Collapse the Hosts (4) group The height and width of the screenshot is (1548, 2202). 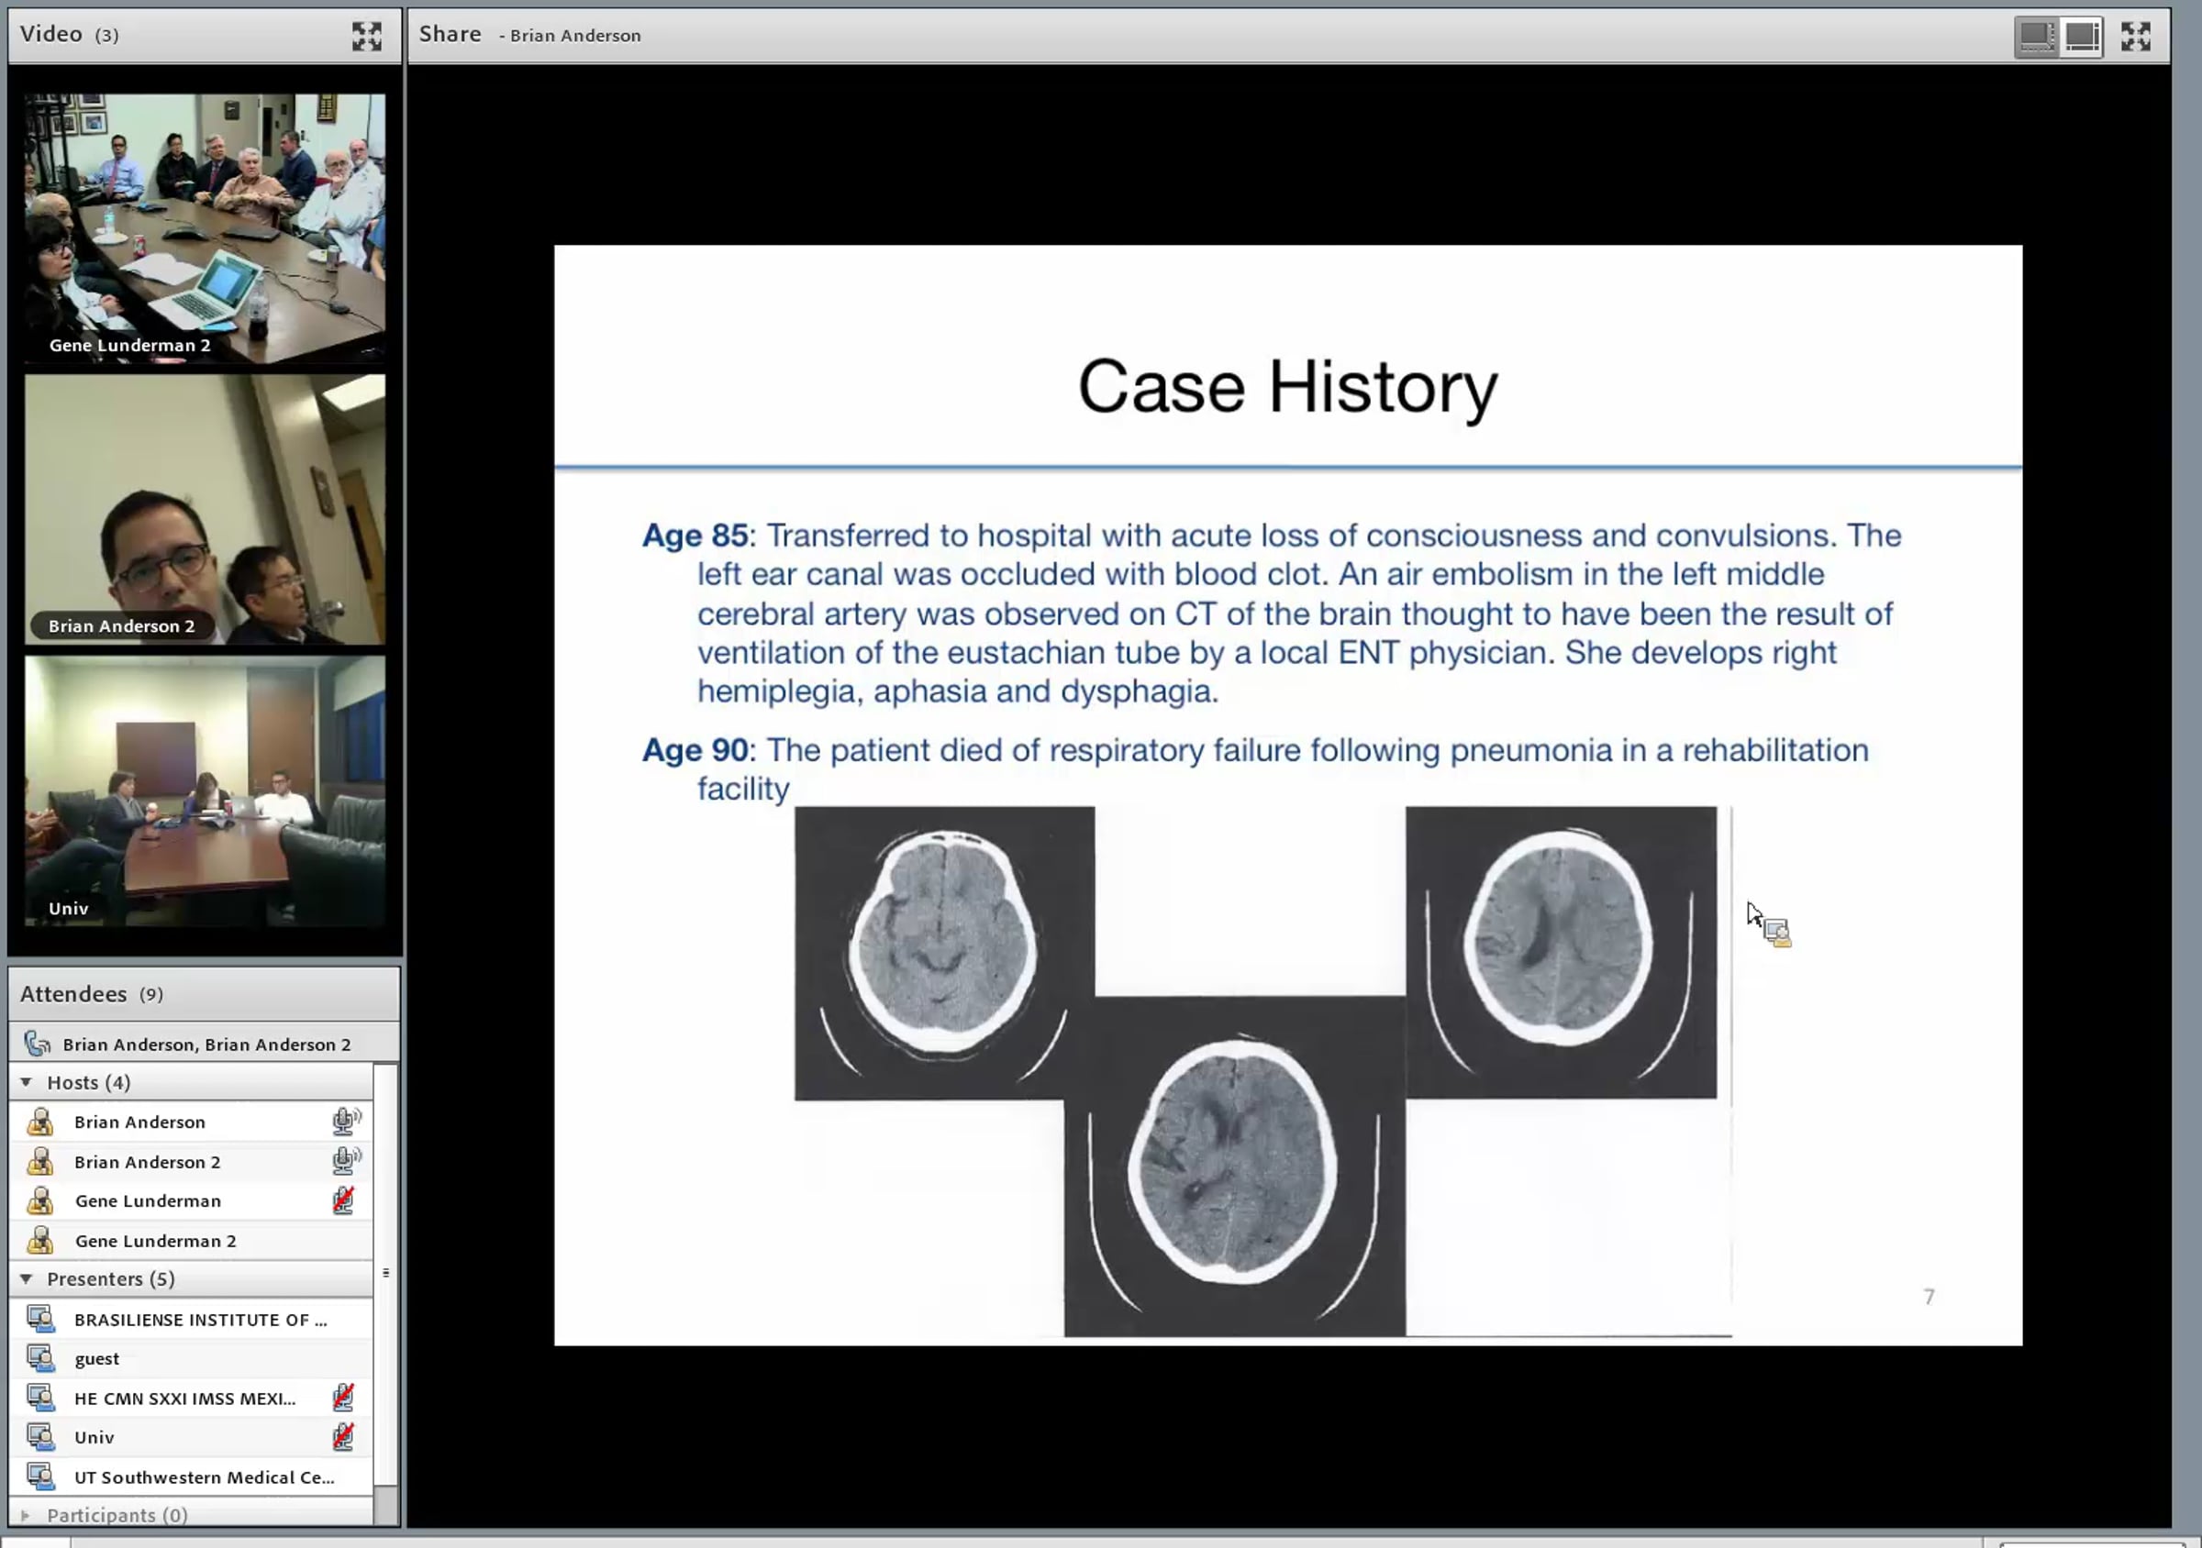26,1082
